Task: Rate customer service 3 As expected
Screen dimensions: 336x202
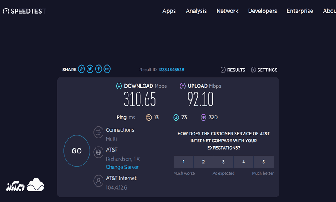Action: tap(223, 162)
